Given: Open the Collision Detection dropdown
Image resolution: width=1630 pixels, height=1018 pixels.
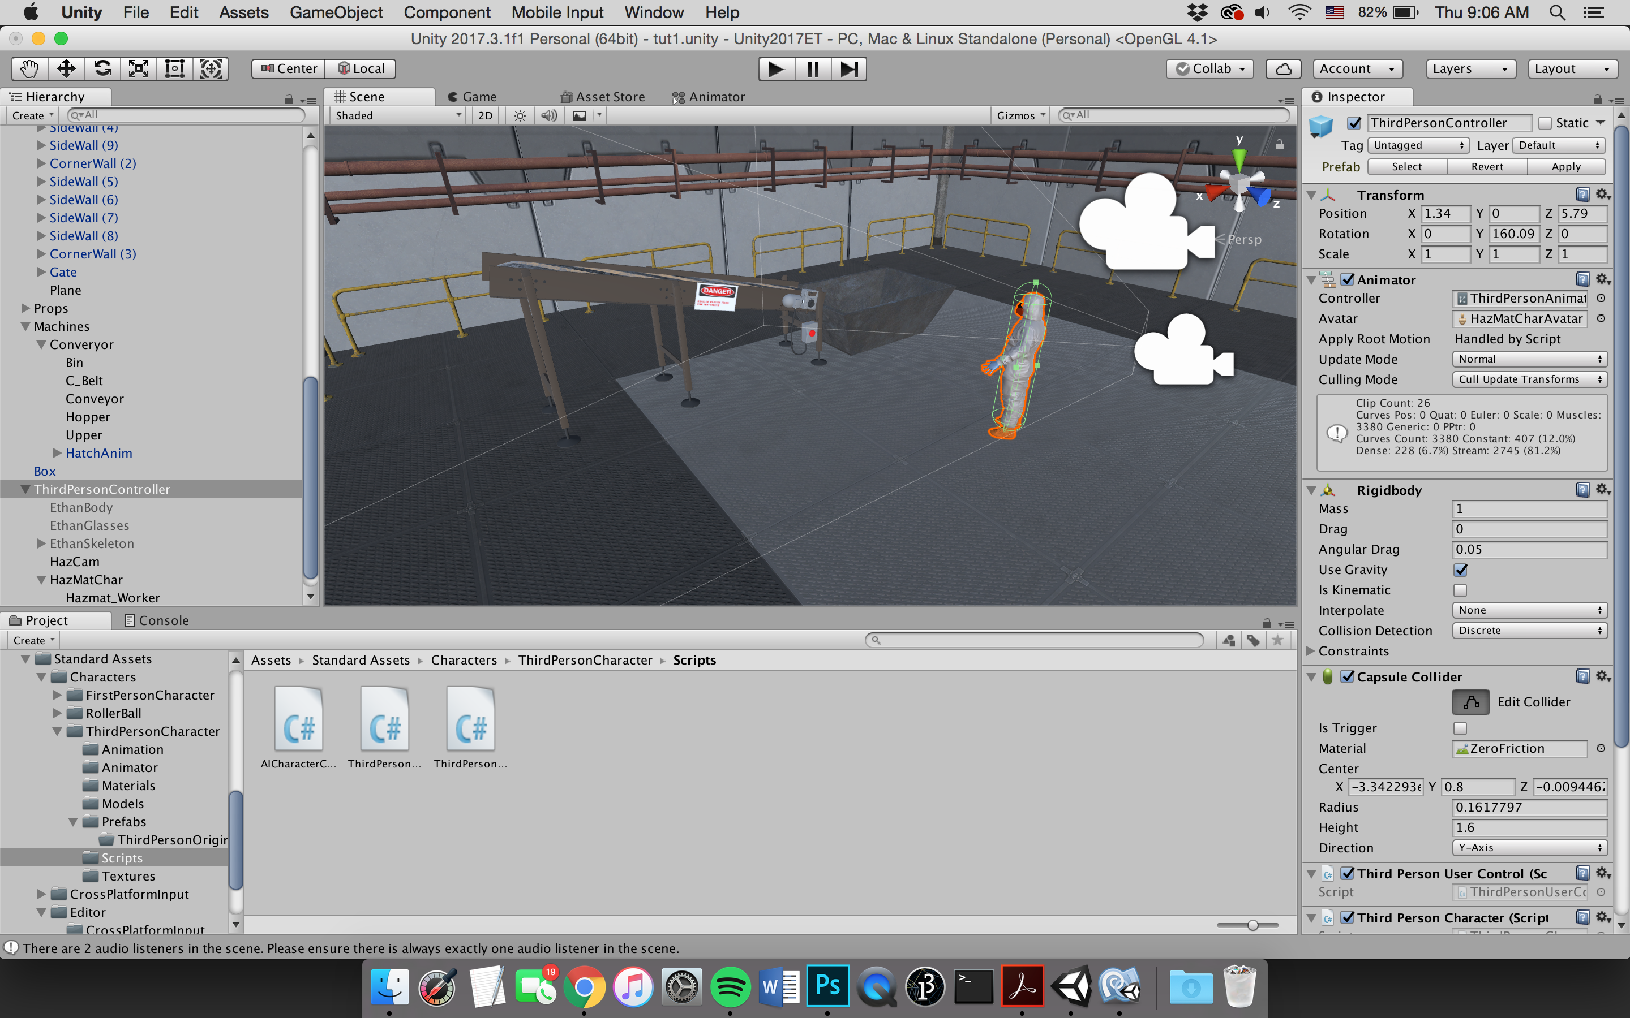Looking at the screenshot, I should click(x=1530, y=631).
